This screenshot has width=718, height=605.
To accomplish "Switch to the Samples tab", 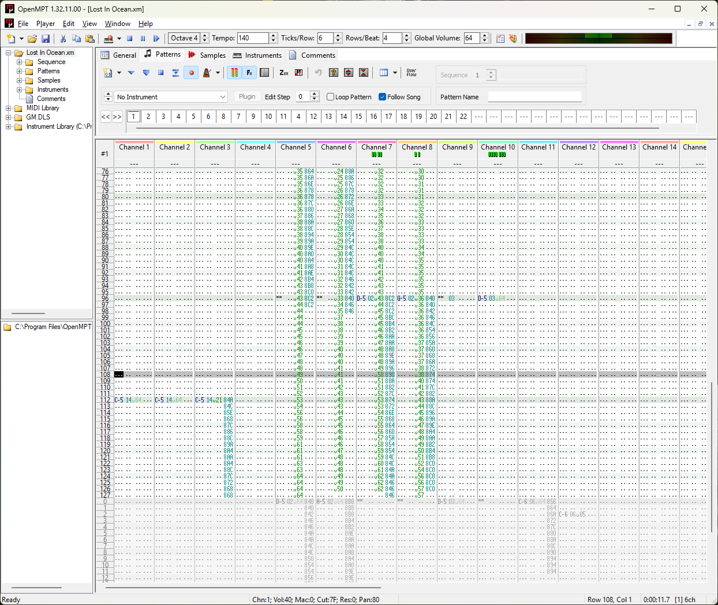I will click(x=207, y=55).
